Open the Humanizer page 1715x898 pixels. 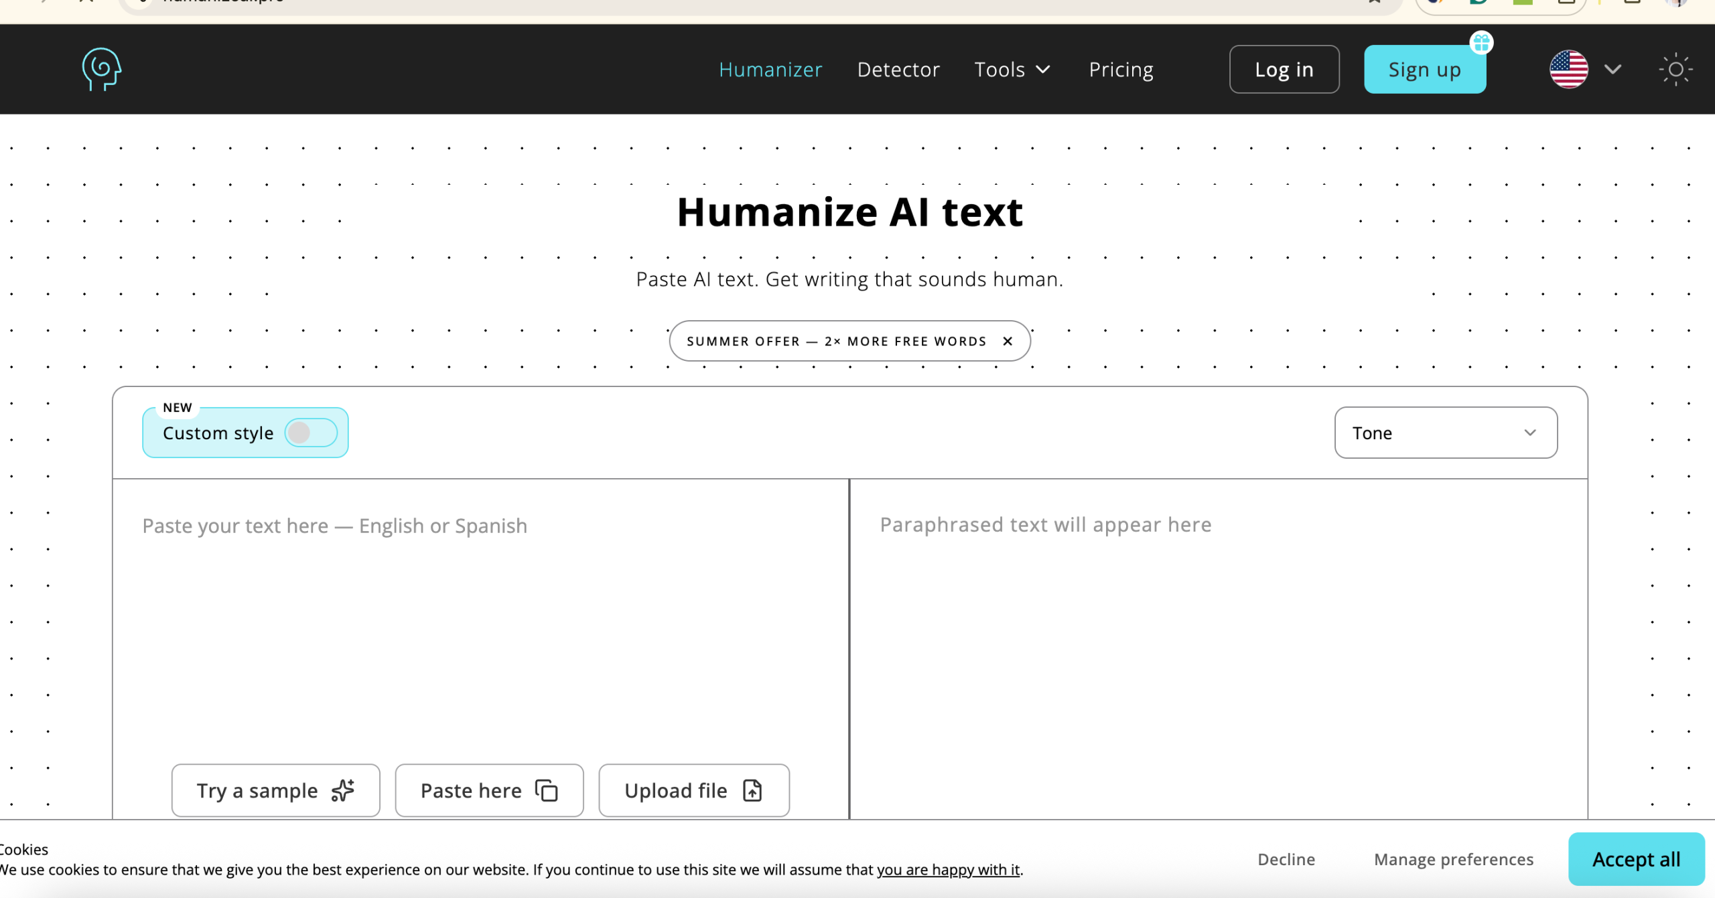[x=770, y=70]
